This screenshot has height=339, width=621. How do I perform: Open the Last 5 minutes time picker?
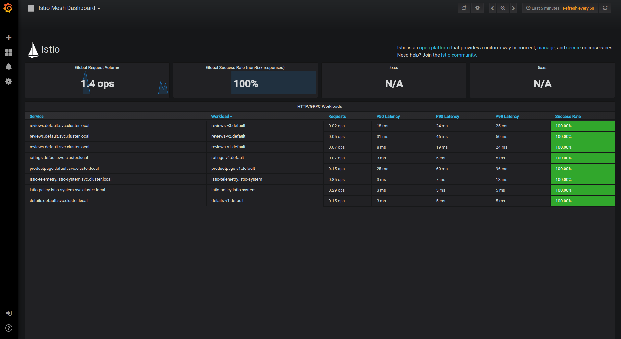tap(543, 8)
